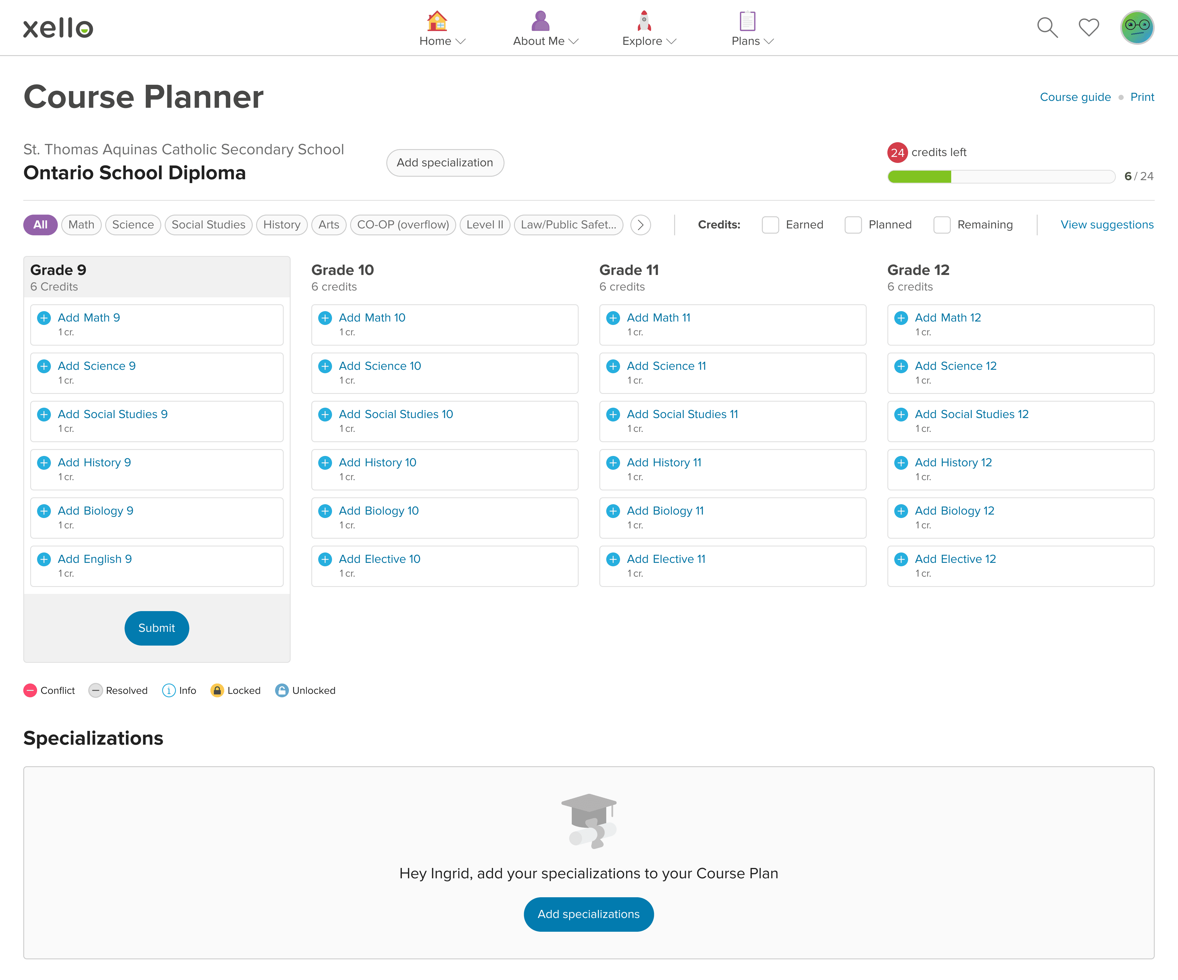
Task: Open the View suggestions link
Action: coord(1107,225)
